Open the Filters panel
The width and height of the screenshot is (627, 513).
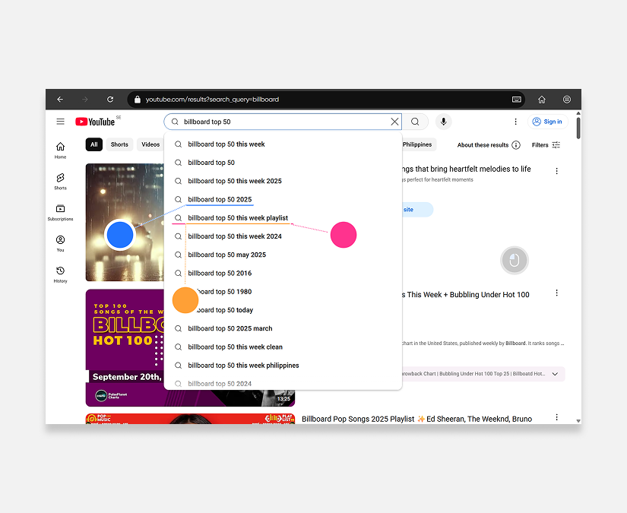545,144
